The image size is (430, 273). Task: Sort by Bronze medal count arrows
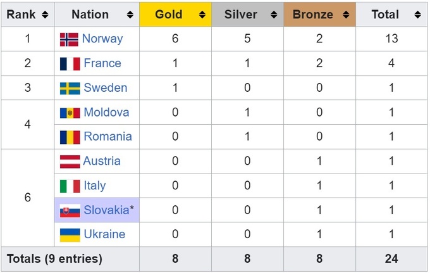[347, 15]
